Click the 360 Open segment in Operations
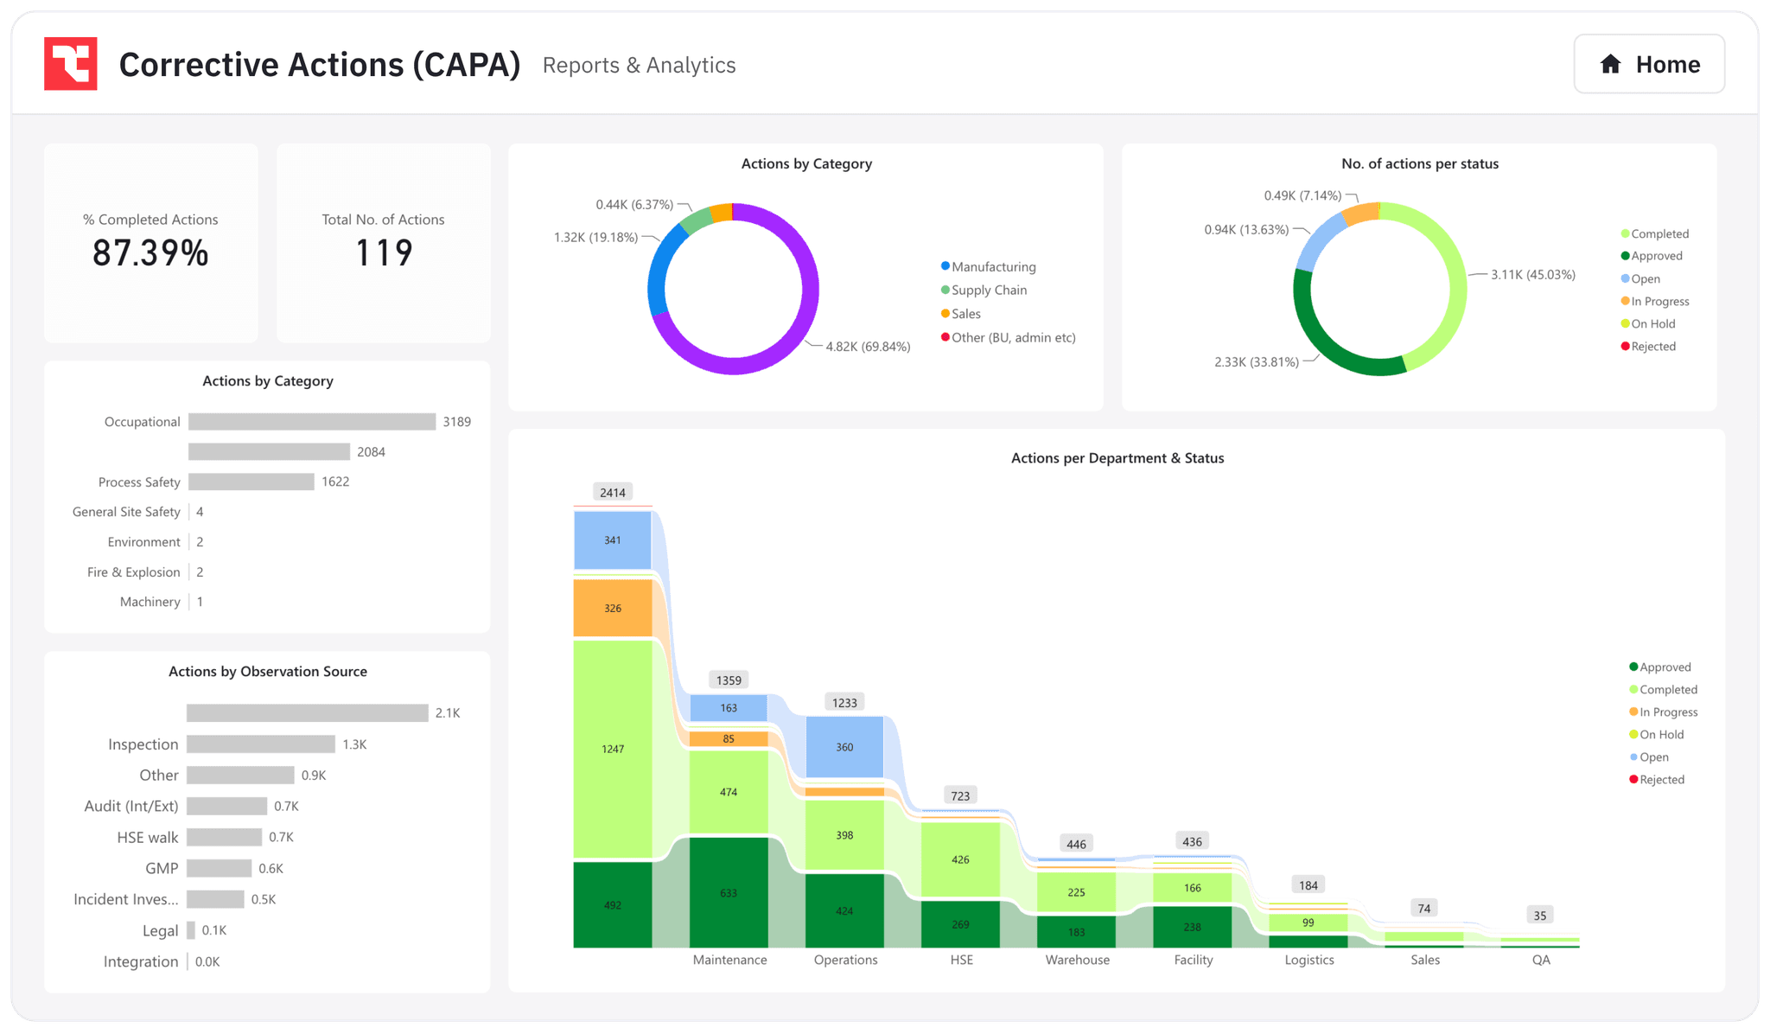The image size is (1770, 1034). click(844, 747)
